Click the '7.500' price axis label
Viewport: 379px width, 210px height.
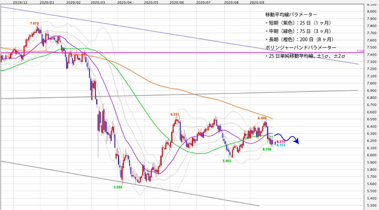[371, 47]
